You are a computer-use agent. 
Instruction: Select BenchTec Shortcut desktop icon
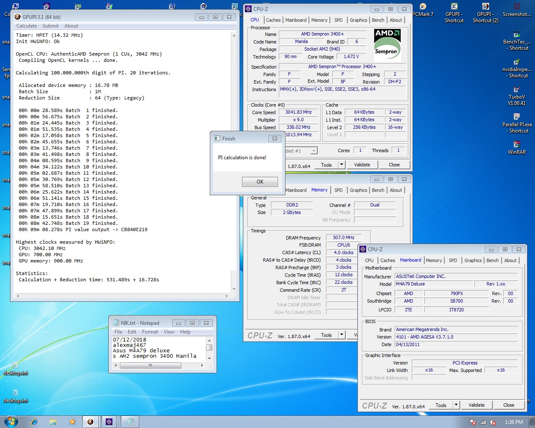(x=517, y=41)
